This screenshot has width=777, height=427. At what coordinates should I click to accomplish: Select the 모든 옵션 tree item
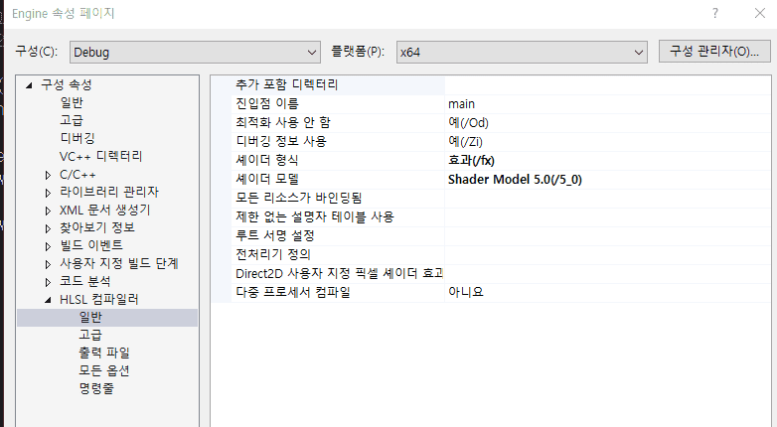104,370
